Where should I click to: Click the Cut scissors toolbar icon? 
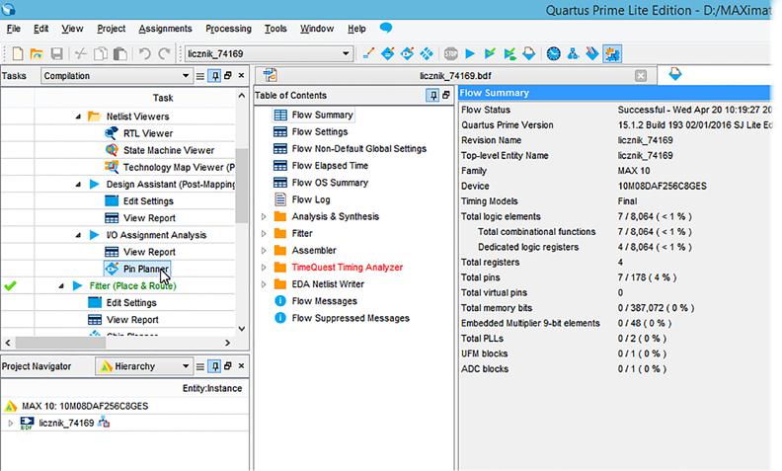coord(81,53)
